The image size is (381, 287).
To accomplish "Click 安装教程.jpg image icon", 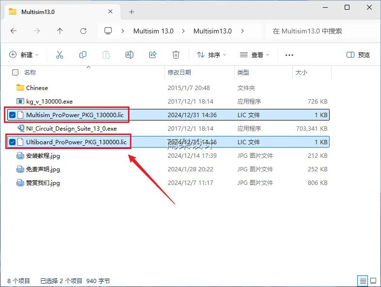I will click(x=20, y=155).
